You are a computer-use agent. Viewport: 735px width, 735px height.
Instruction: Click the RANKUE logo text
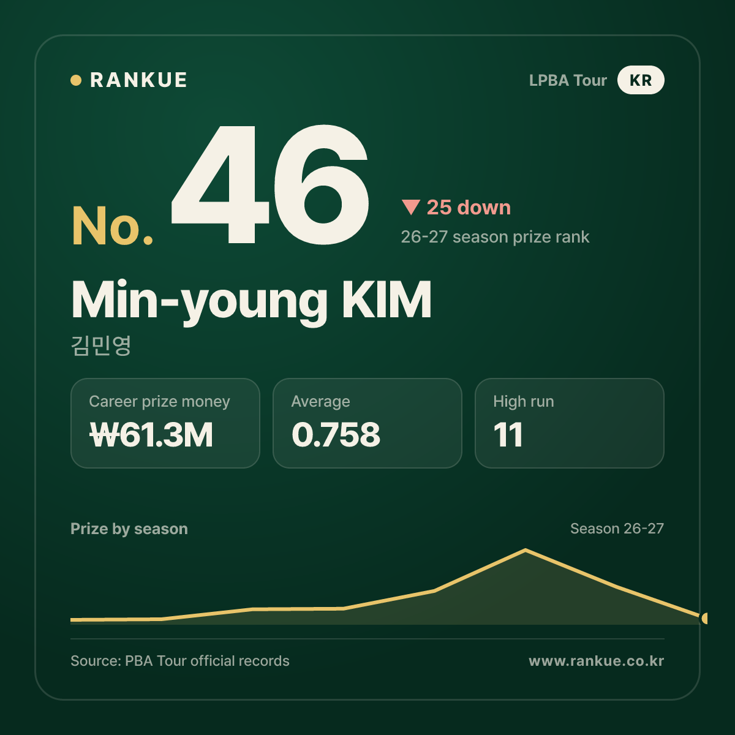click(x=138, y=80)
